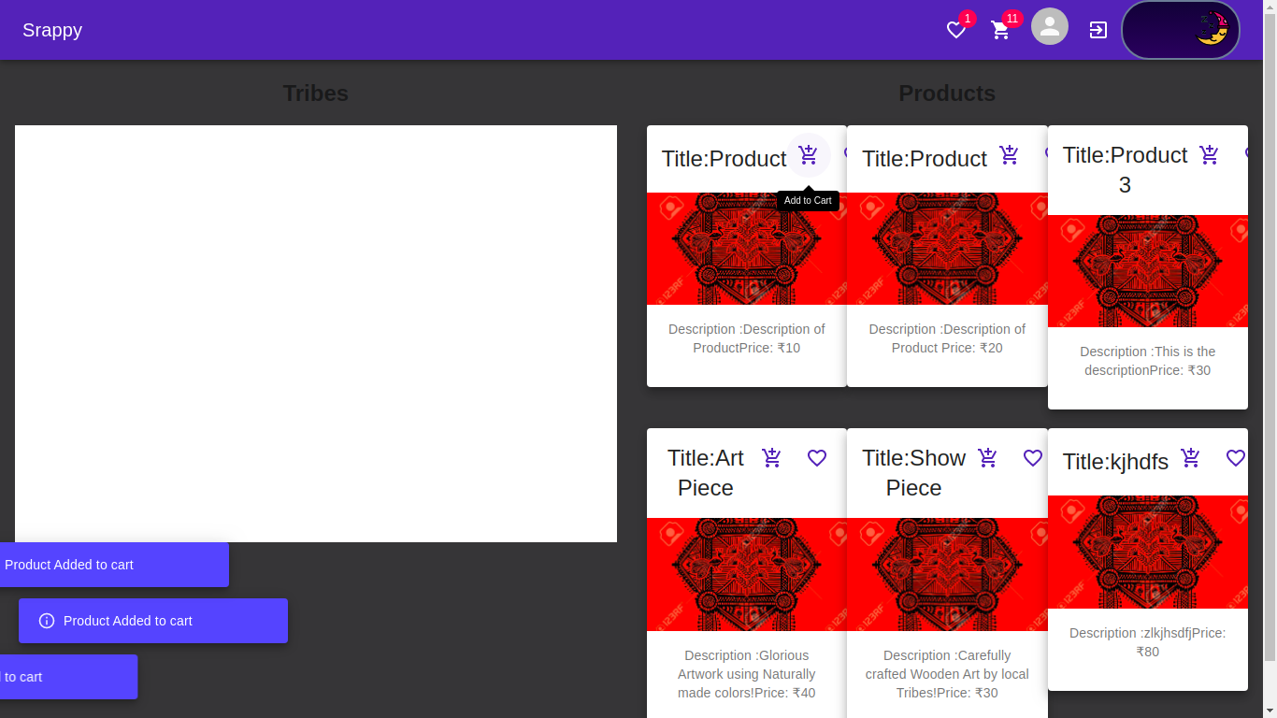
Task: Click the Title:Product 3 text
Action: (1125, 170)
